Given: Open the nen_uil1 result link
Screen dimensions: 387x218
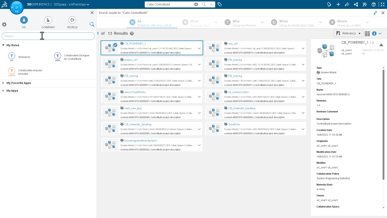Looking at the screenshot, I should [x=233, y=44].
